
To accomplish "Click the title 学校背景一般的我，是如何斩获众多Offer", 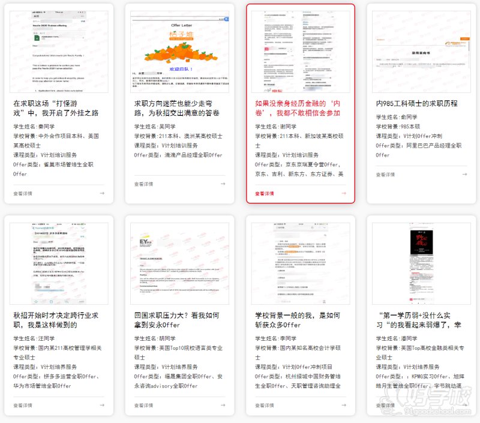I will click(x=298, y=320).
